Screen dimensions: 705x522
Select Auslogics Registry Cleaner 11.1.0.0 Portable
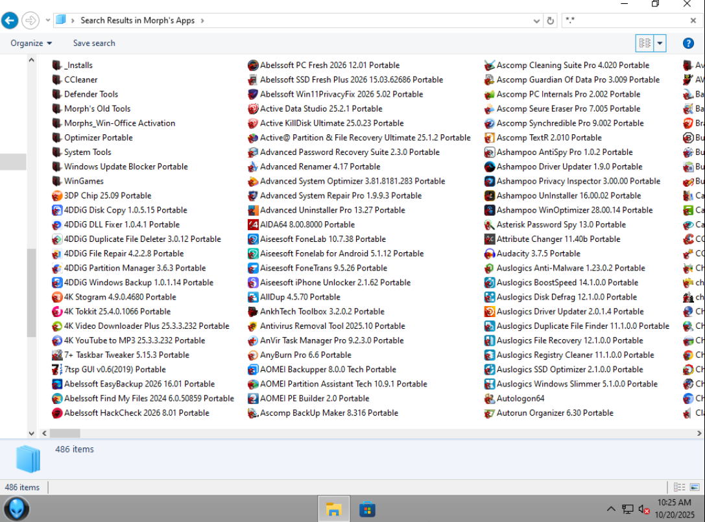coord(569,355)
